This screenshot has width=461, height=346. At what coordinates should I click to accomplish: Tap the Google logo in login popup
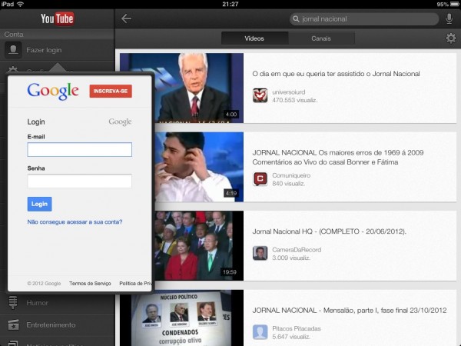[x=53, y=91]
